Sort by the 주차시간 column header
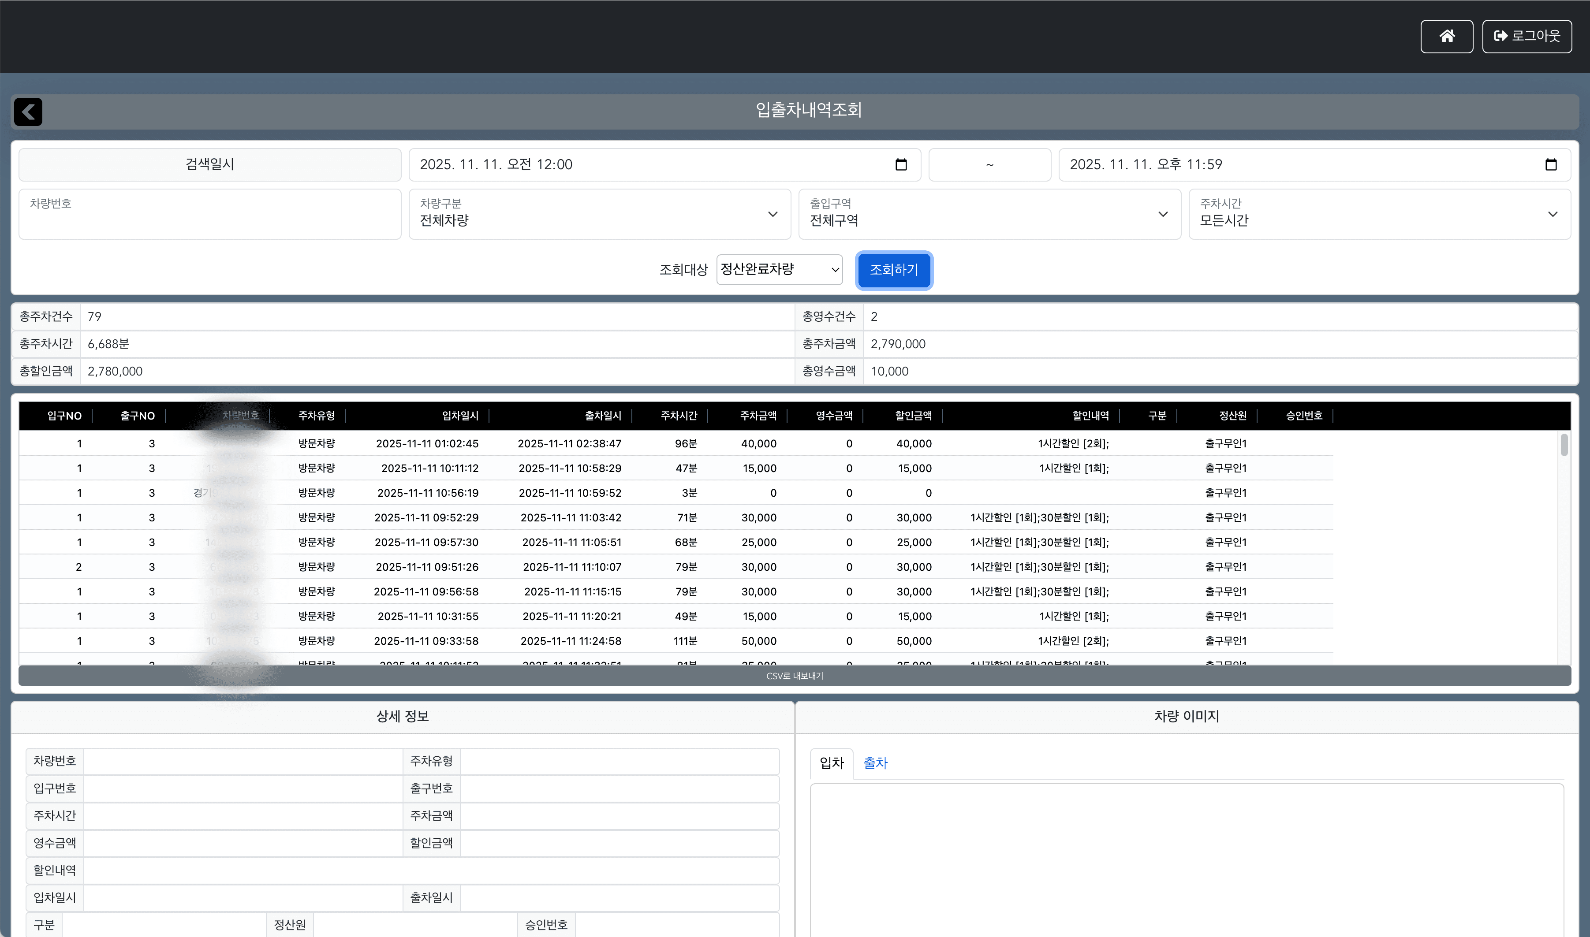 click(x=679, y=416)
